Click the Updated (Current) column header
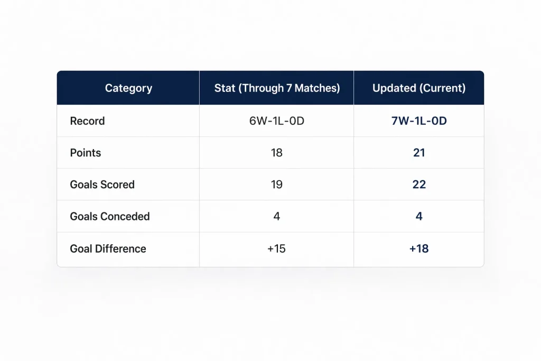Screen dimensions: 541x361 tap(419, 88)
